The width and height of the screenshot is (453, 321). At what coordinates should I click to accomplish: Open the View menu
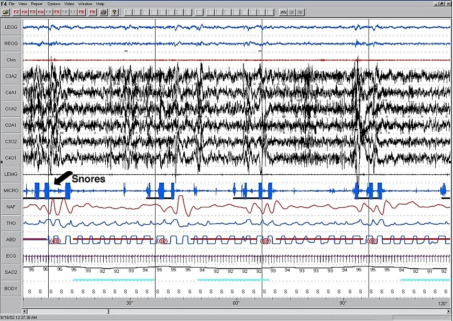coord(23,4)
